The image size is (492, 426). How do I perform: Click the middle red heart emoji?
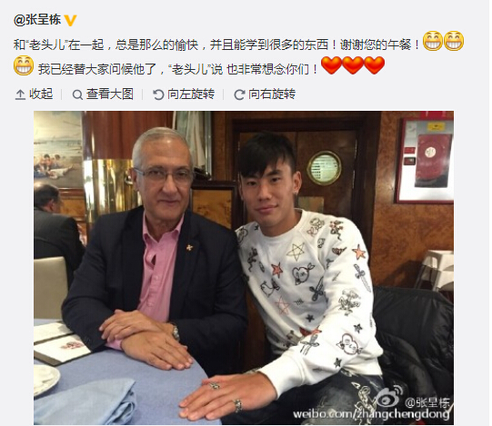353,64
